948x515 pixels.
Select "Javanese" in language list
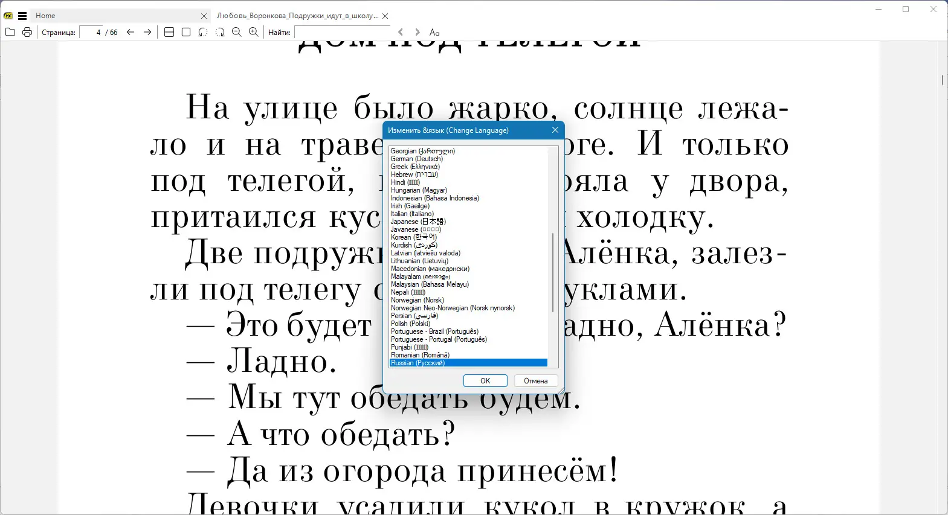(x=468, y=229)
